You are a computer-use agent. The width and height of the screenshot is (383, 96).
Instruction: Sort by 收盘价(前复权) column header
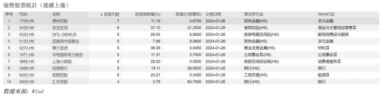(x=189, y=14)
